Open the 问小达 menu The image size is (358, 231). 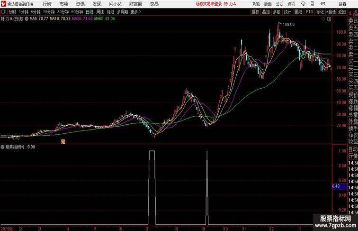click(x=116, y=4)
